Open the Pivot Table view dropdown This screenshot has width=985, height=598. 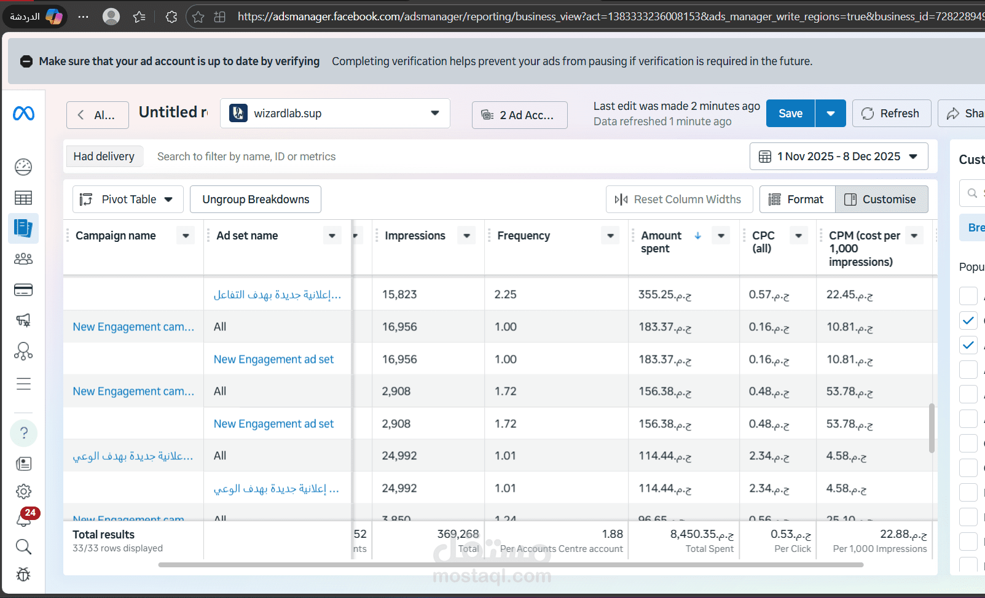click(x=127, y=199)
